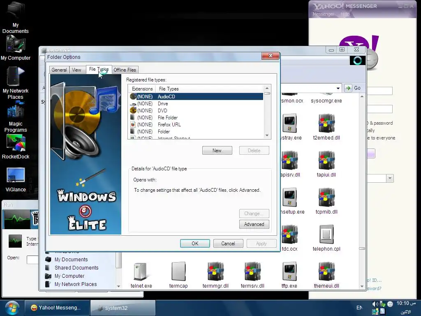Select termsrv.dll file icon
The width and height of the screenshot is (421, 316).
tap(252, 275)
